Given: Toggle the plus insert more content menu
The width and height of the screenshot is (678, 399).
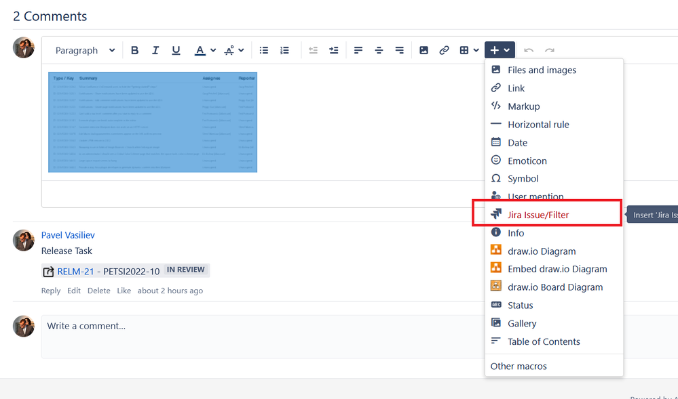Looking at the screenshot, I should tap(500, 50).
